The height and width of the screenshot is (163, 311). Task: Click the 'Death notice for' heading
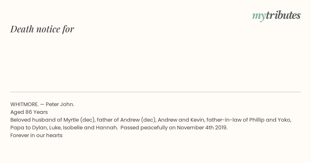(x=42, y=29)
